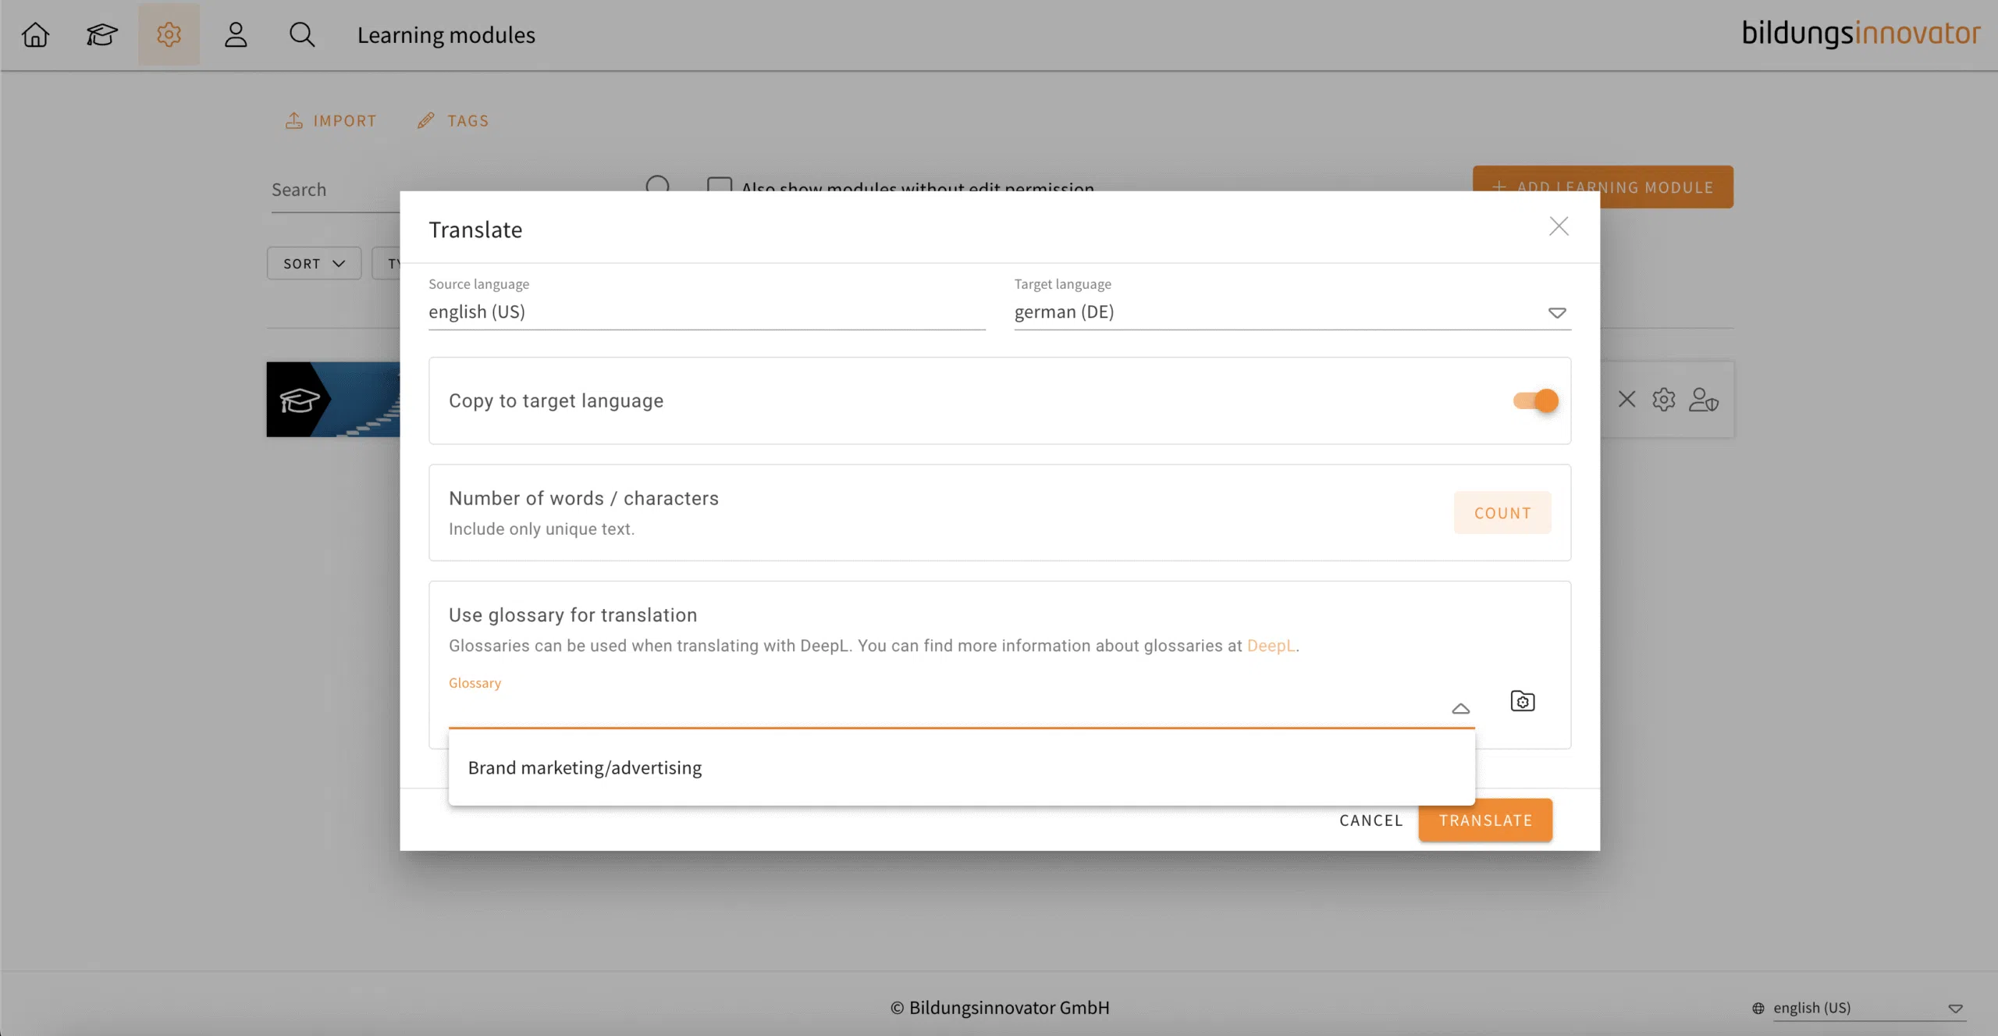
Task: Click the magnifier search icon in header
Action: (302, 34)
